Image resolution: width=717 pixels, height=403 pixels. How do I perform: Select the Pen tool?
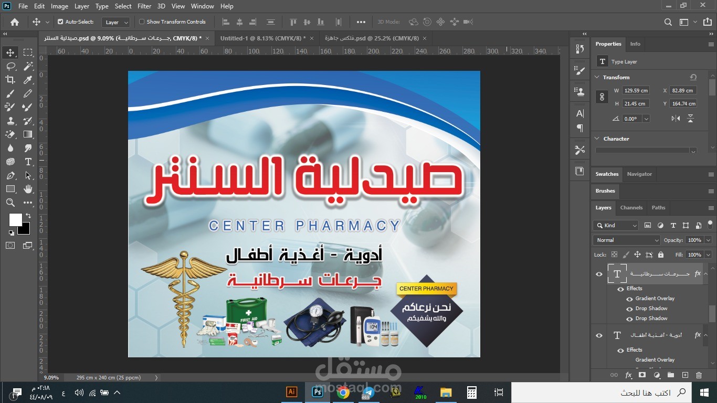[10, 175]
